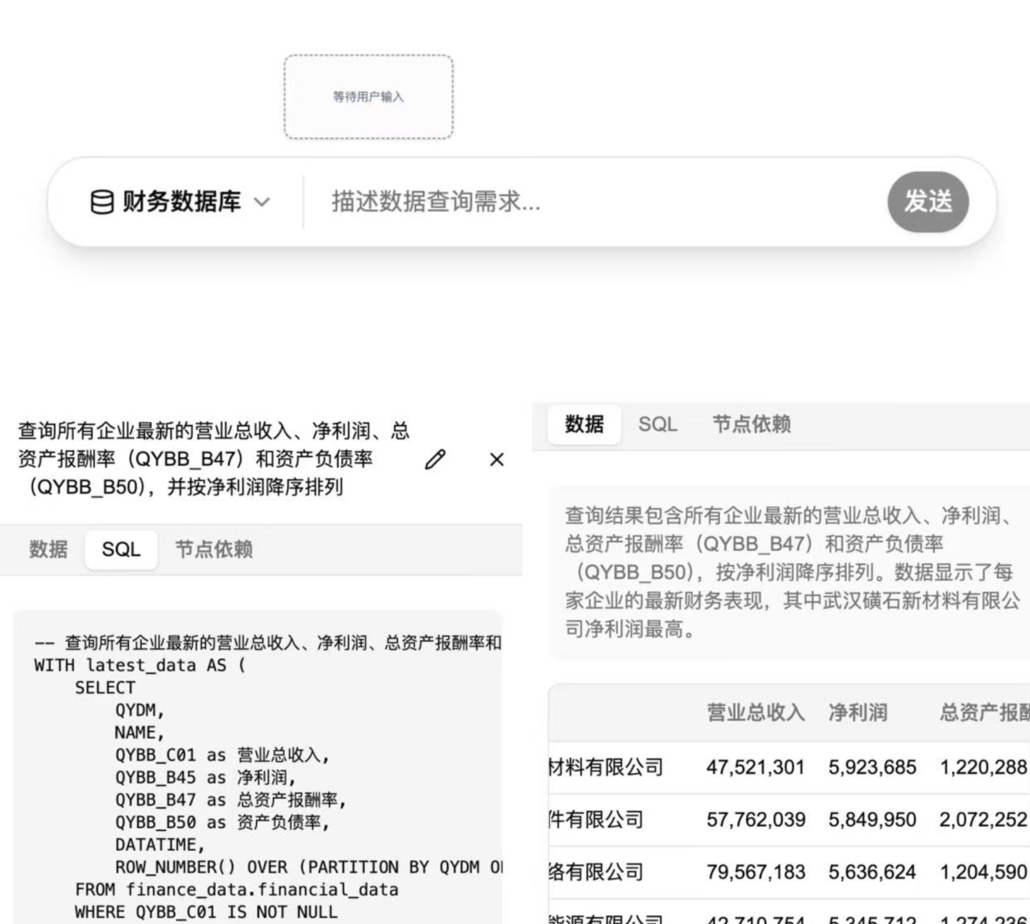Screen dimensions: 1030x924
Task: Select the net profit cell 5,849,950
Action: pos(872,819)
